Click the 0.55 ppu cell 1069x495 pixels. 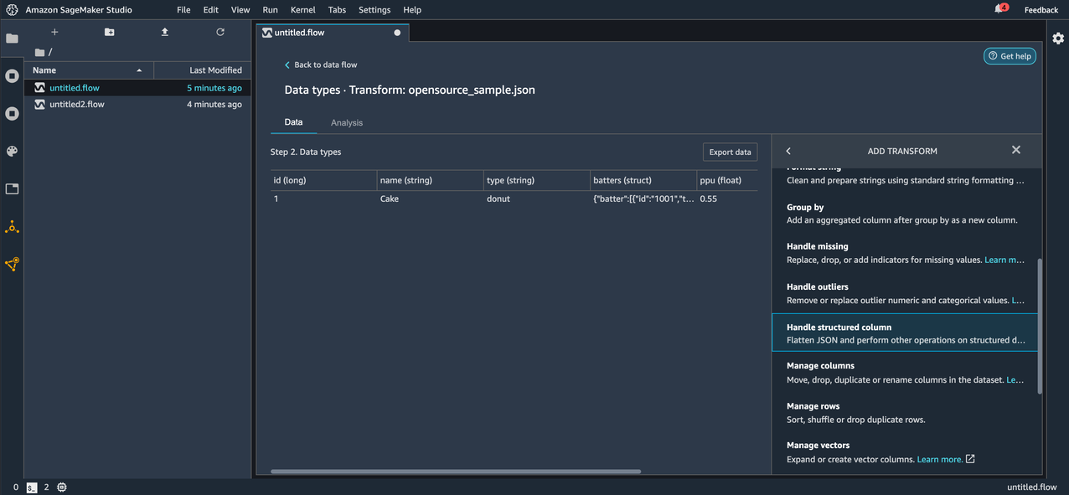[x=726, y=199]
